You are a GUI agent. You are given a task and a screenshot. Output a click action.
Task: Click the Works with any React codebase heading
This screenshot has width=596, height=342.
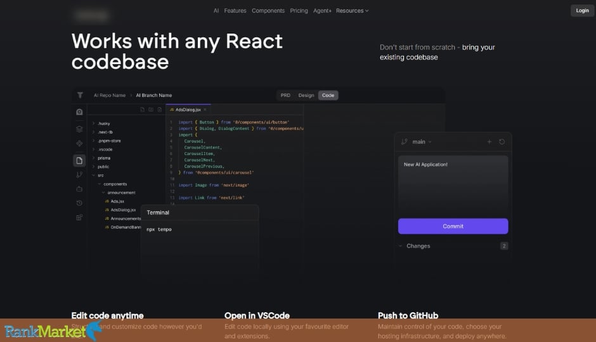pos(177,51)
